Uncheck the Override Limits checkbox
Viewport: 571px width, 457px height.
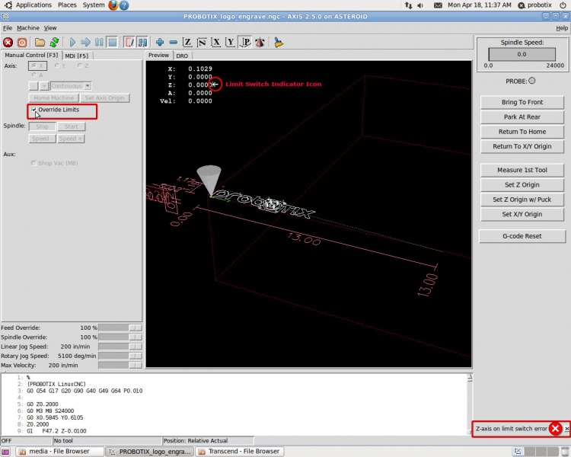click(x=34, y=110)
